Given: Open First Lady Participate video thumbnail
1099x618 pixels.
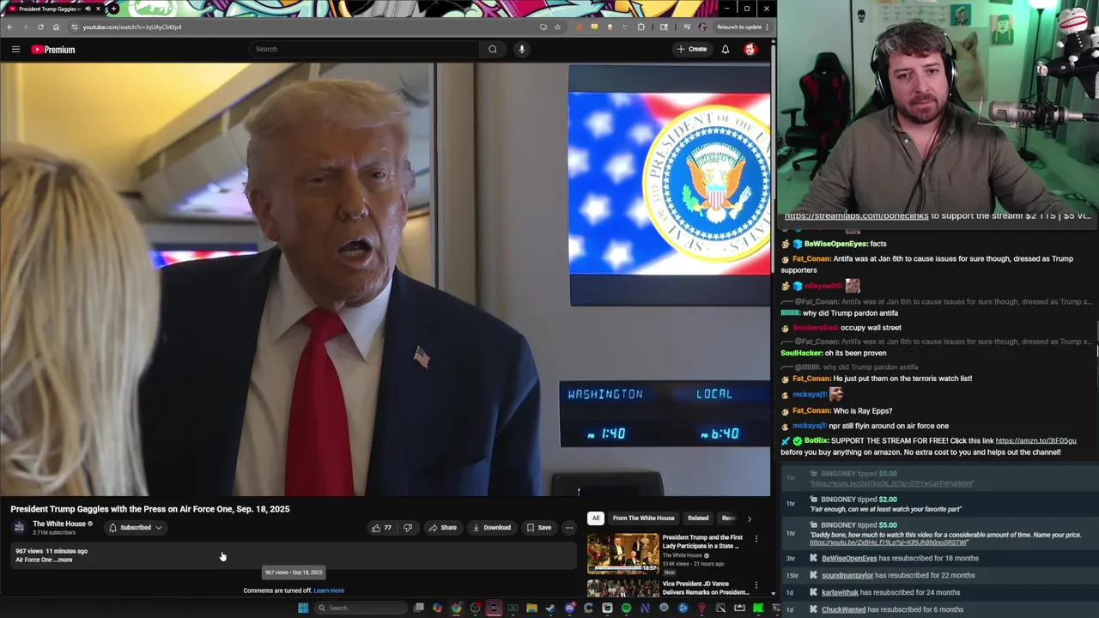Looking at the screenshot, I should [622, 554].
